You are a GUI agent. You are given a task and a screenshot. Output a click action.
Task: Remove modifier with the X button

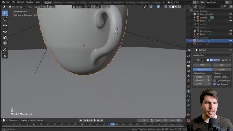[230, 60]
